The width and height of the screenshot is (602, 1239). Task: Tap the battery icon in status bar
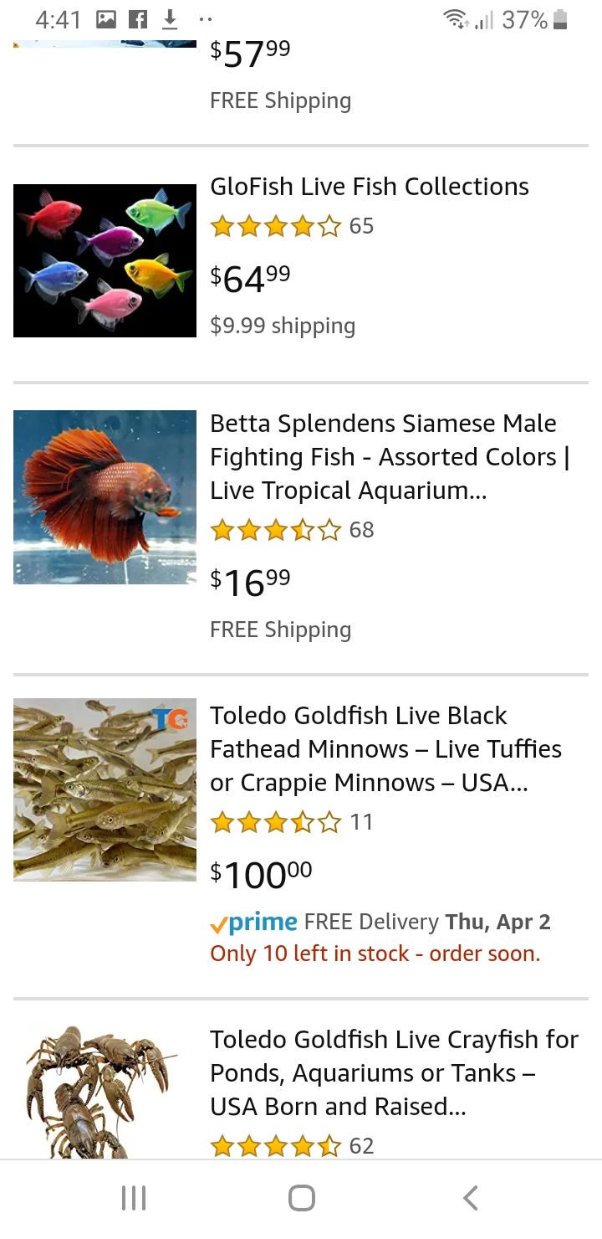click(560, 19)
